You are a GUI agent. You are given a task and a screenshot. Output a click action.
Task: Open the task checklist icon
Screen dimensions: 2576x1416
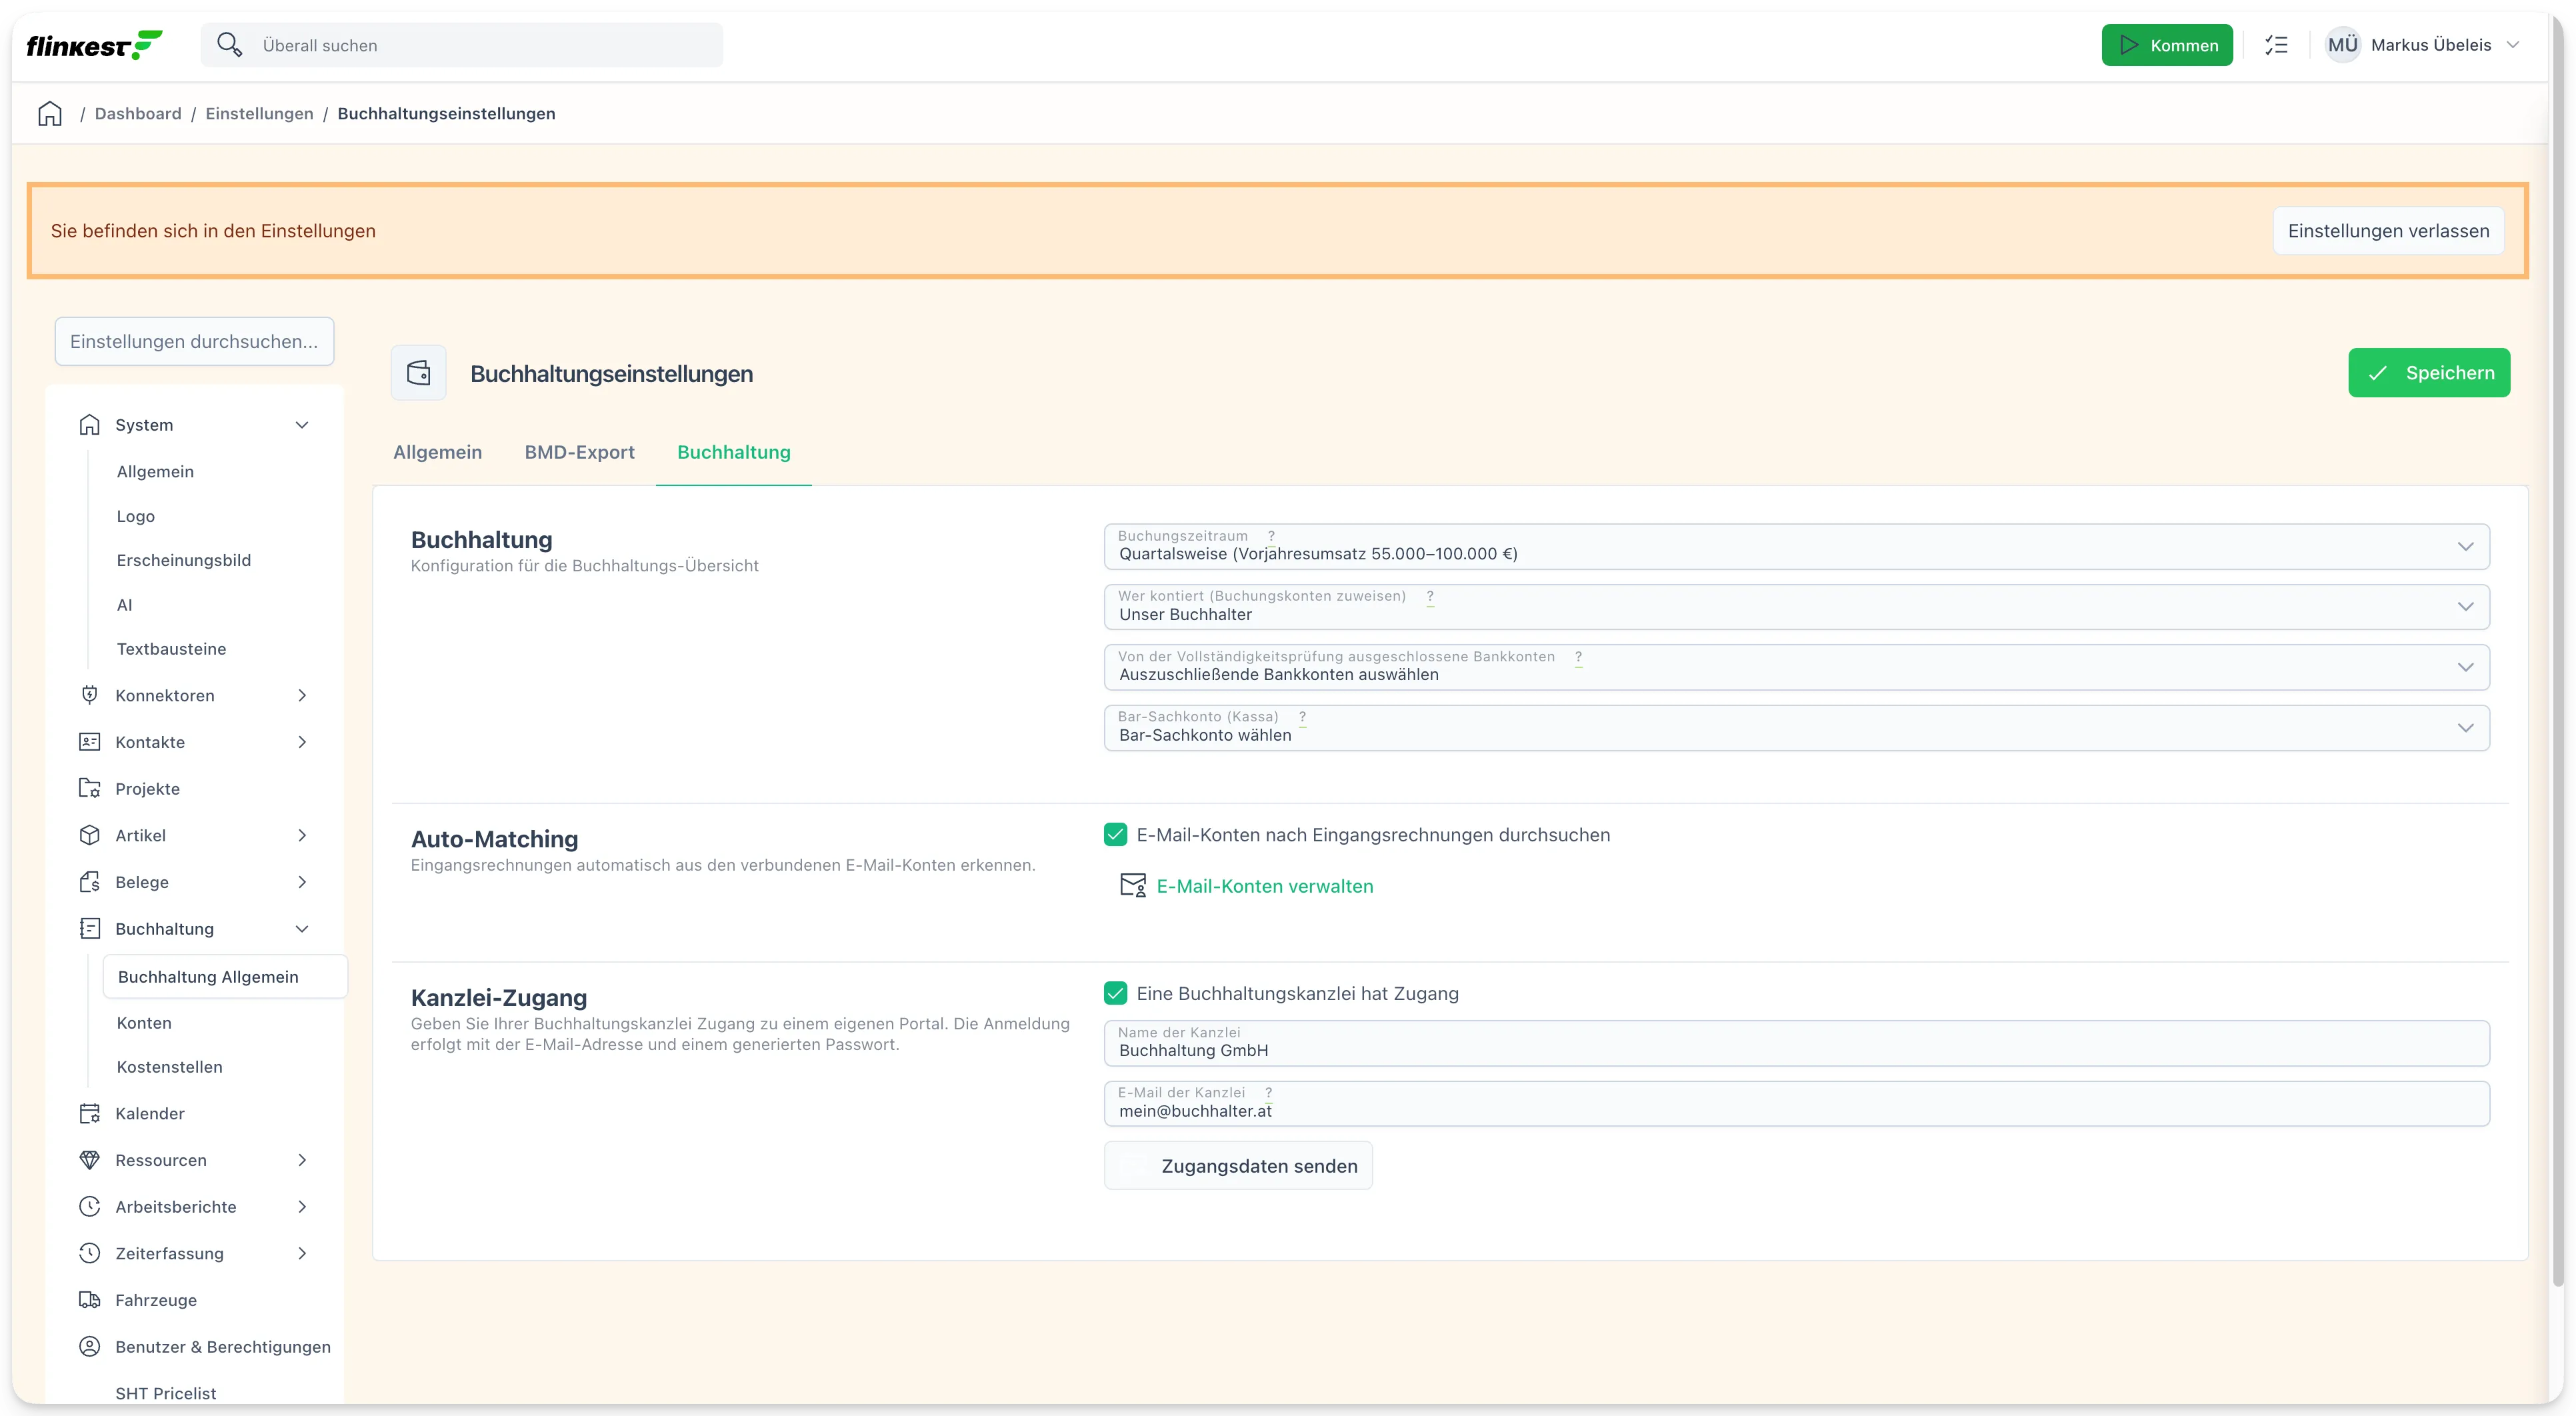pyautogui.click(x=2276, y=45)
